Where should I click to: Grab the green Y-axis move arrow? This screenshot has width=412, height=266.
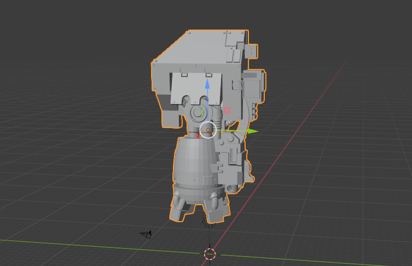click(253, 131)
